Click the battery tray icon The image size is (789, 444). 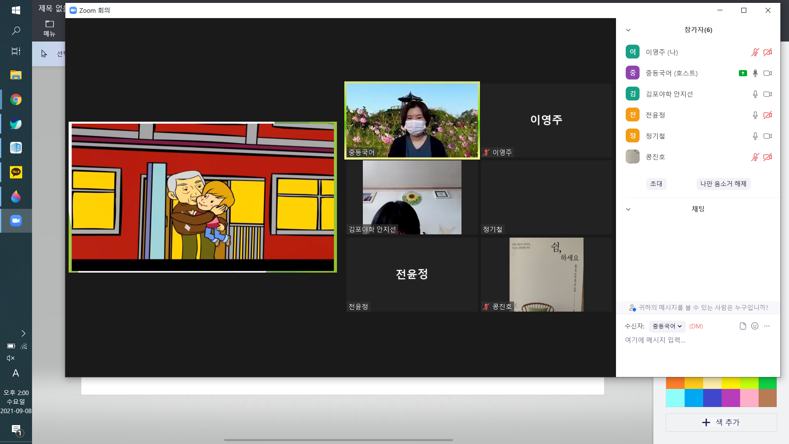tap(11, 346)
